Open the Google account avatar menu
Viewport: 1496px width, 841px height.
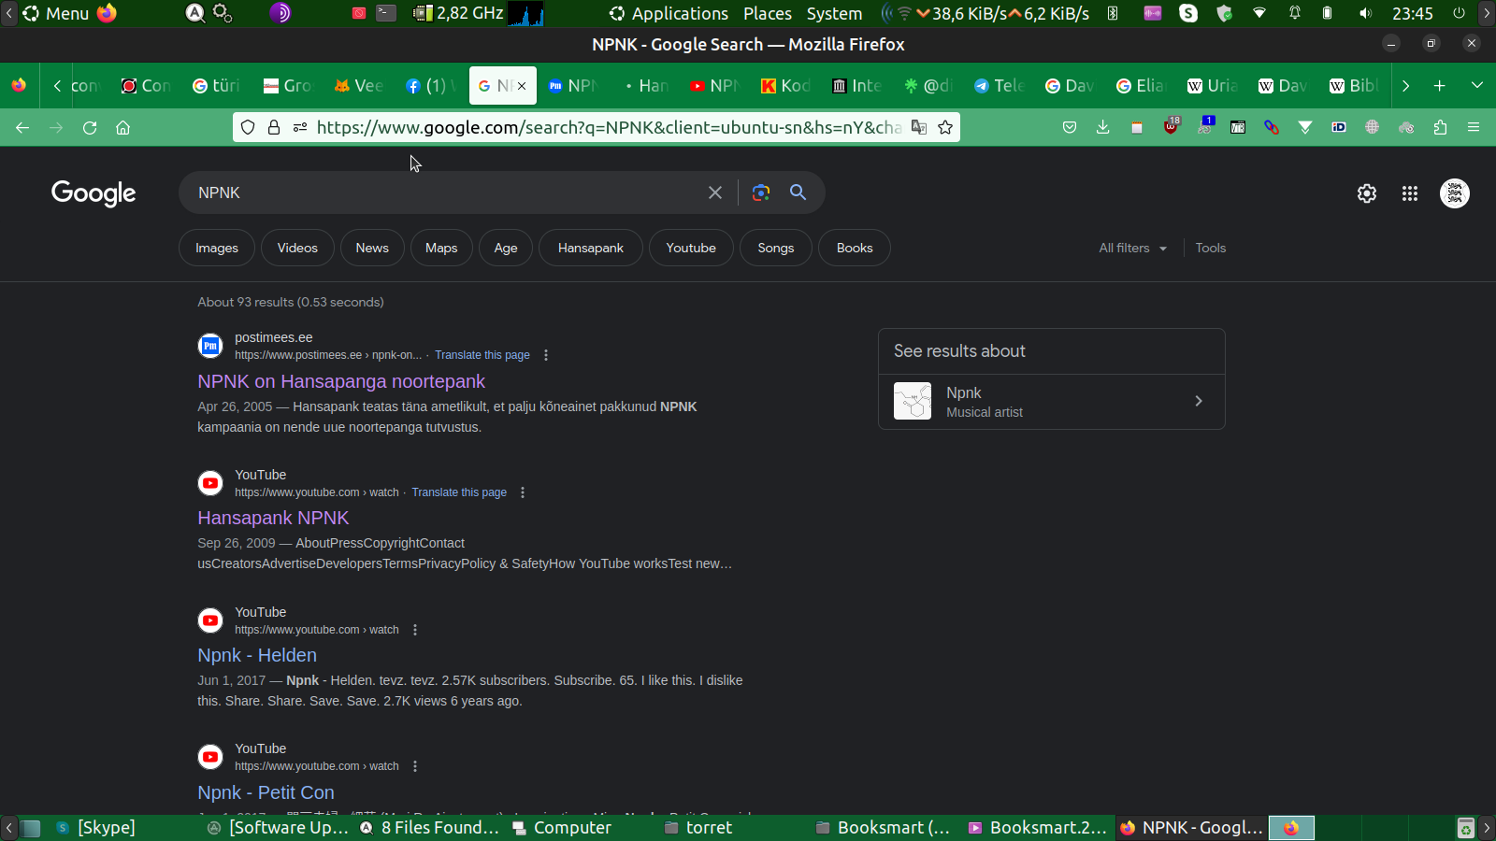click(x=1455, y=193)
